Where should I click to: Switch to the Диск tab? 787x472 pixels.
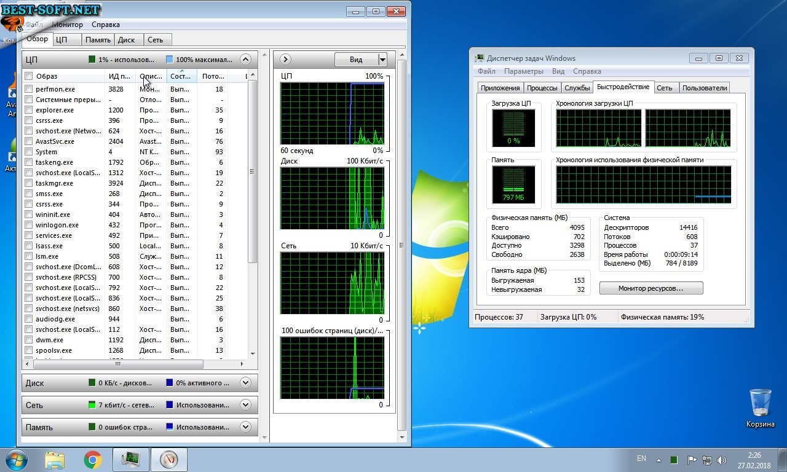(x=129, y=40)
